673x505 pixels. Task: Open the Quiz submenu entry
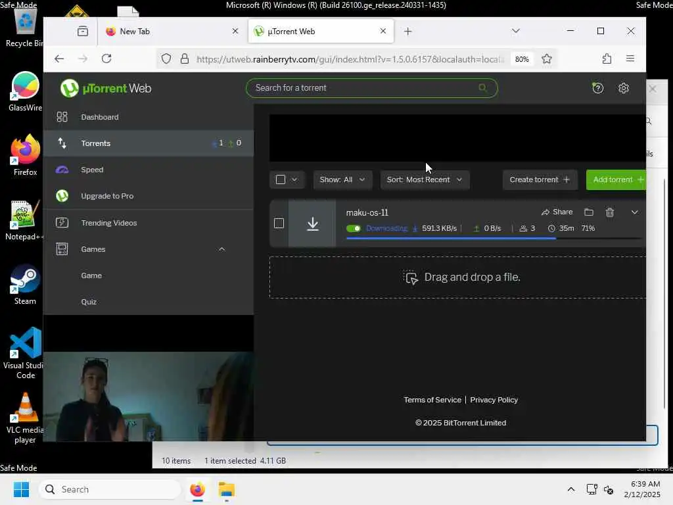(89, 301)
